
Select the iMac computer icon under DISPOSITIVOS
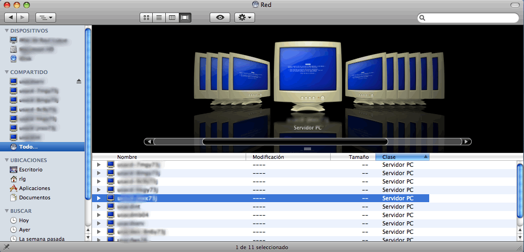(x=14, y=40)
